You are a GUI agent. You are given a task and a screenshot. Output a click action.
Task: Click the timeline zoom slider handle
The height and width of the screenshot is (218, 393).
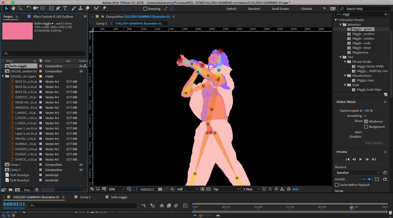coord(201,216)
